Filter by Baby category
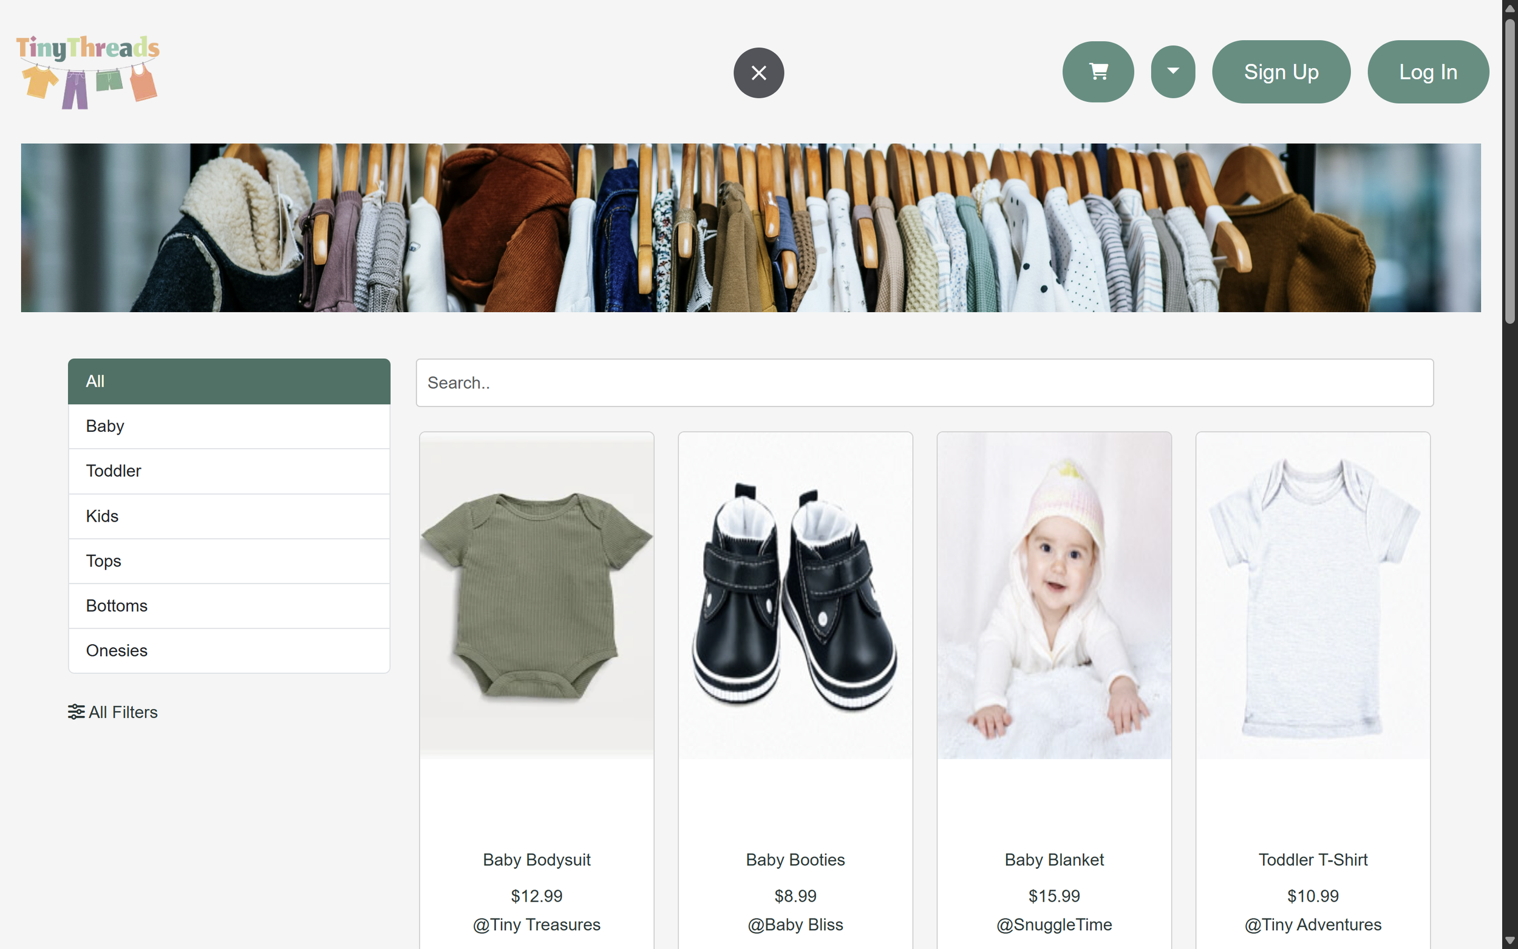The image size is (1518, 949). coord(229,426)
